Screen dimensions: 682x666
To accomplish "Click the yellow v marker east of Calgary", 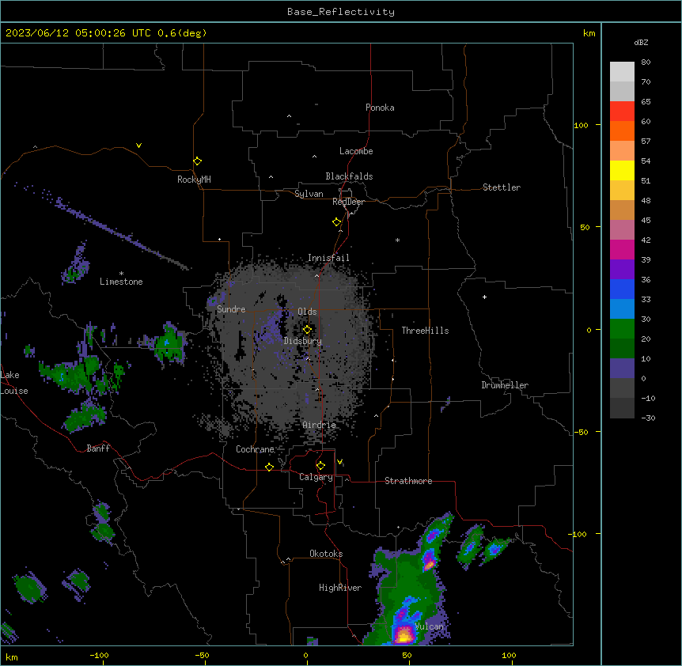I will tap(339, 462).
